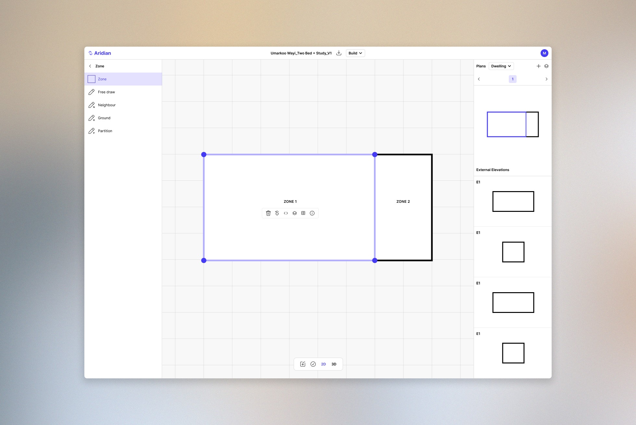Select the Free draw tool

tap(106, 92)
